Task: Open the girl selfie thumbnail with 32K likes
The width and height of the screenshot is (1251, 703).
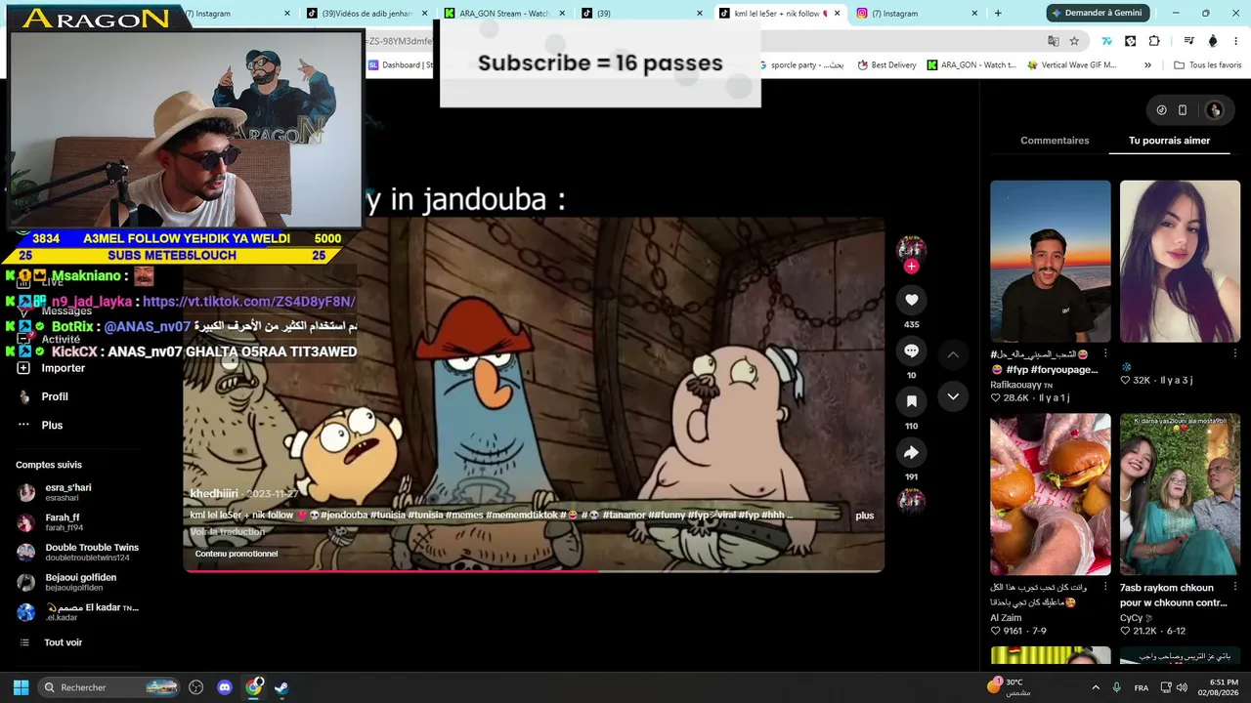Action: coord(1180,262)
